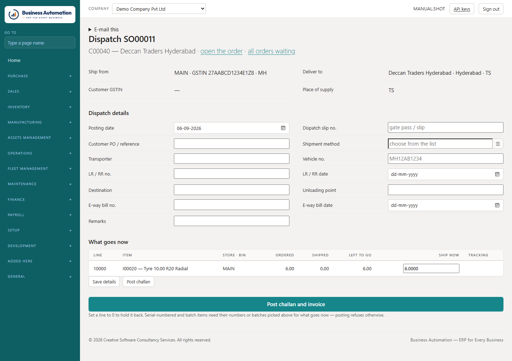This screenshot has height=361, width=512.
Task: Expand the Maintenance sidebar section
Action: (40, 184)
